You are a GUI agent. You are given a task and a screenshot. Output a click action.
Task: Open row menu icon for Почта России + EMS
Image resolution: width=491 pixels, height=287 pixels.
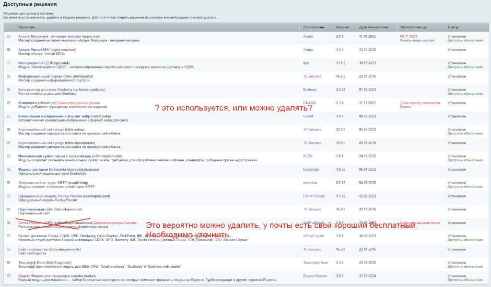(x=9, y=223)
